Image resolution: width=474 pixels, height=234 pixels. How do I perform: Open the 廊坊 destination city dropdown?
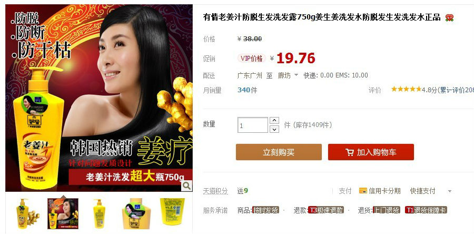288,75
